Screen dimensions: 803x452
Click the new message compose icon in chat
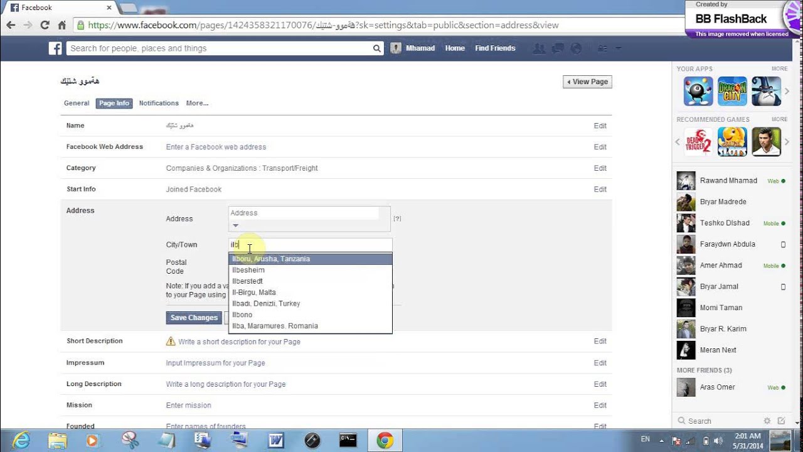point(781,421)
